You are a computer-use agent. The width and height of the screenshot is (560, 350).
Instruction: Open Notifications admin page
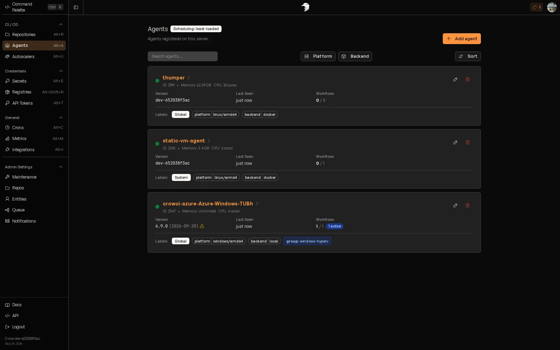click(x=34, y=221)
